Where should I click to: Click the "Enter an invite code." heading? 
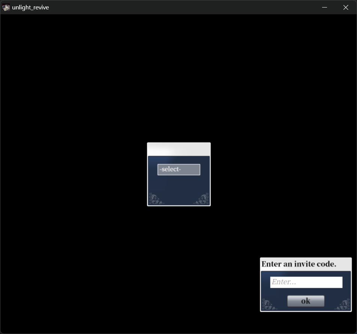[298, 264]
